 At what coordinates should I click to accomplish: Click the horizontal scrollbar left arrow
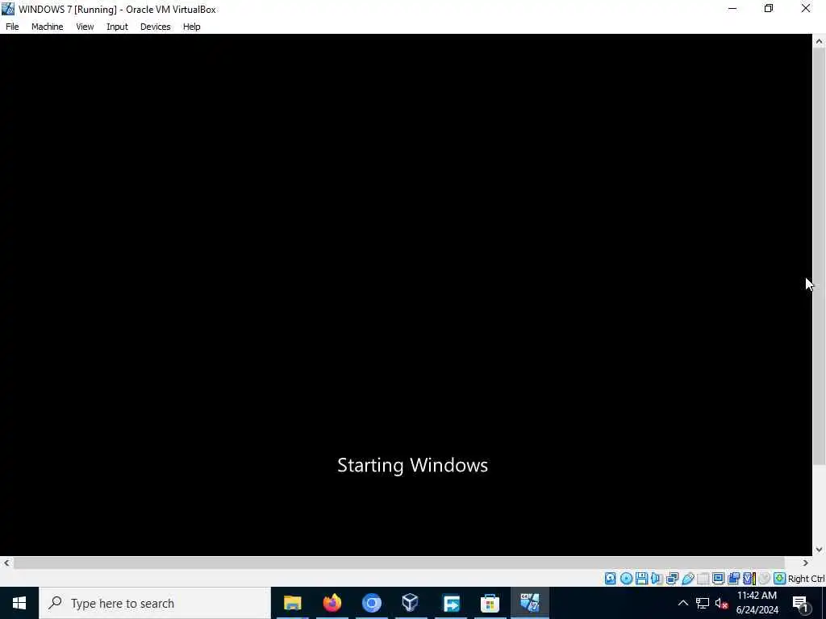click(x=6, y=563)
